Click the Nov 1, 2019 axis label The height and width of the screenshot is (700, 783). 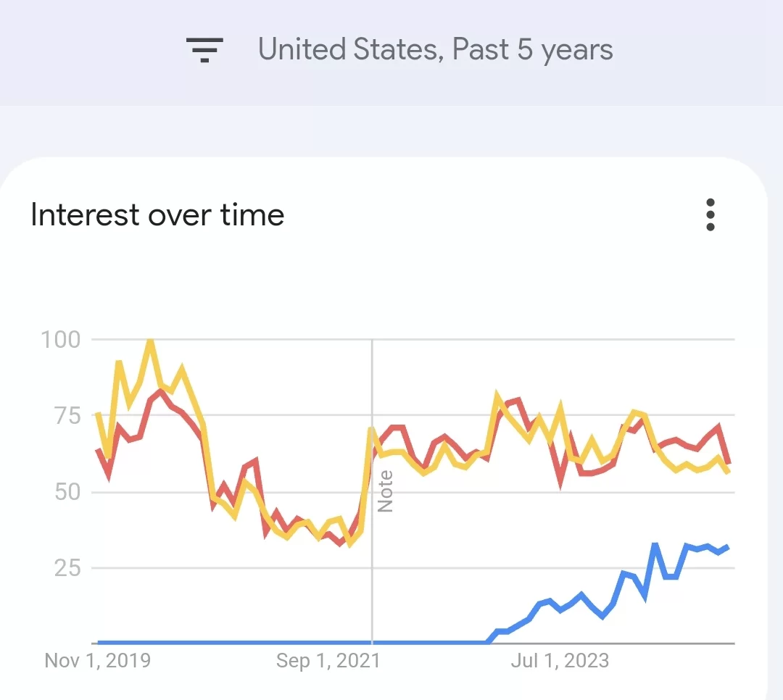point(97,661)
